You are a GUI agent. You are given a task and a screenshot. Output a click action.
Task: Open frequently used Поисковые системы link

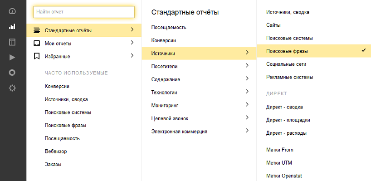[x=68, y=113]
